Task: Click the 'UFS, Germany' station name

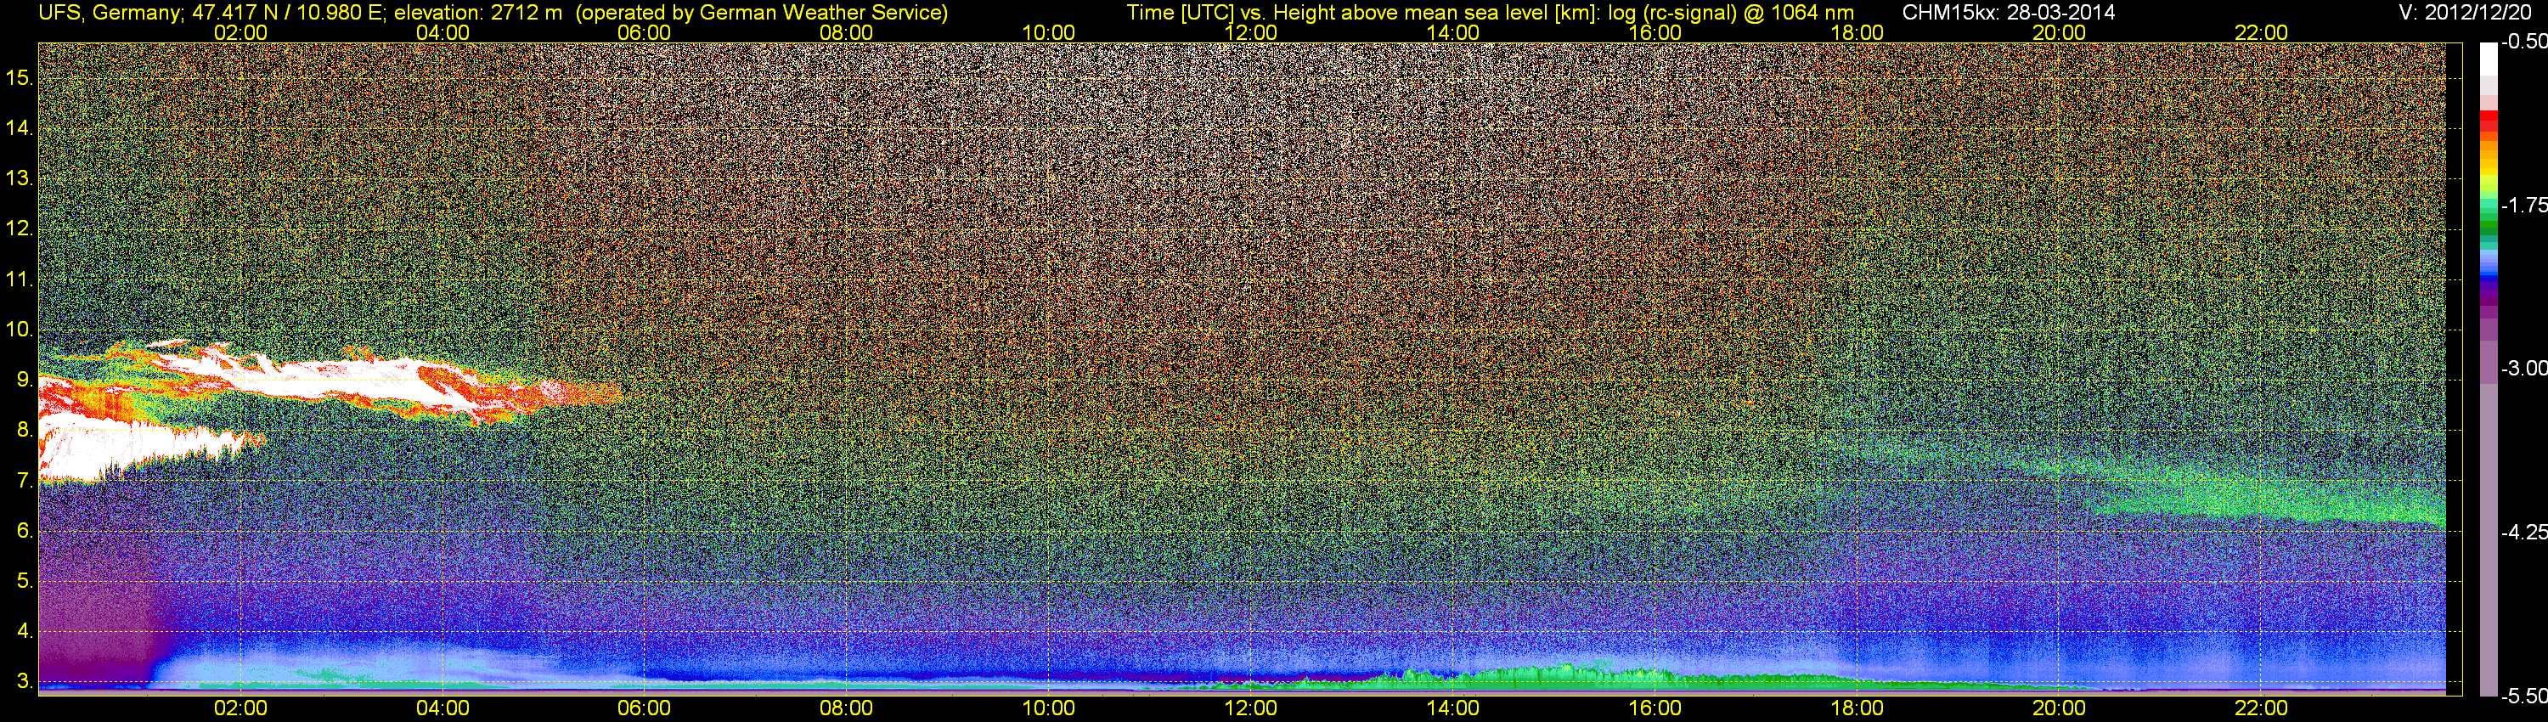Action: point(110,12)
